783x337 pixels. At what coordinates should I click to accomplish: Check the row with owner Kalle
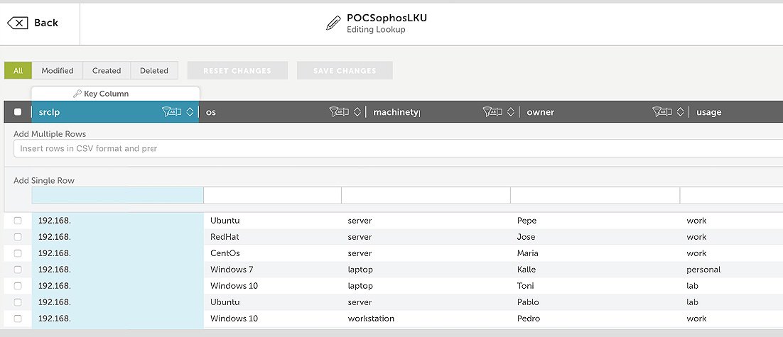pos(18,270)
